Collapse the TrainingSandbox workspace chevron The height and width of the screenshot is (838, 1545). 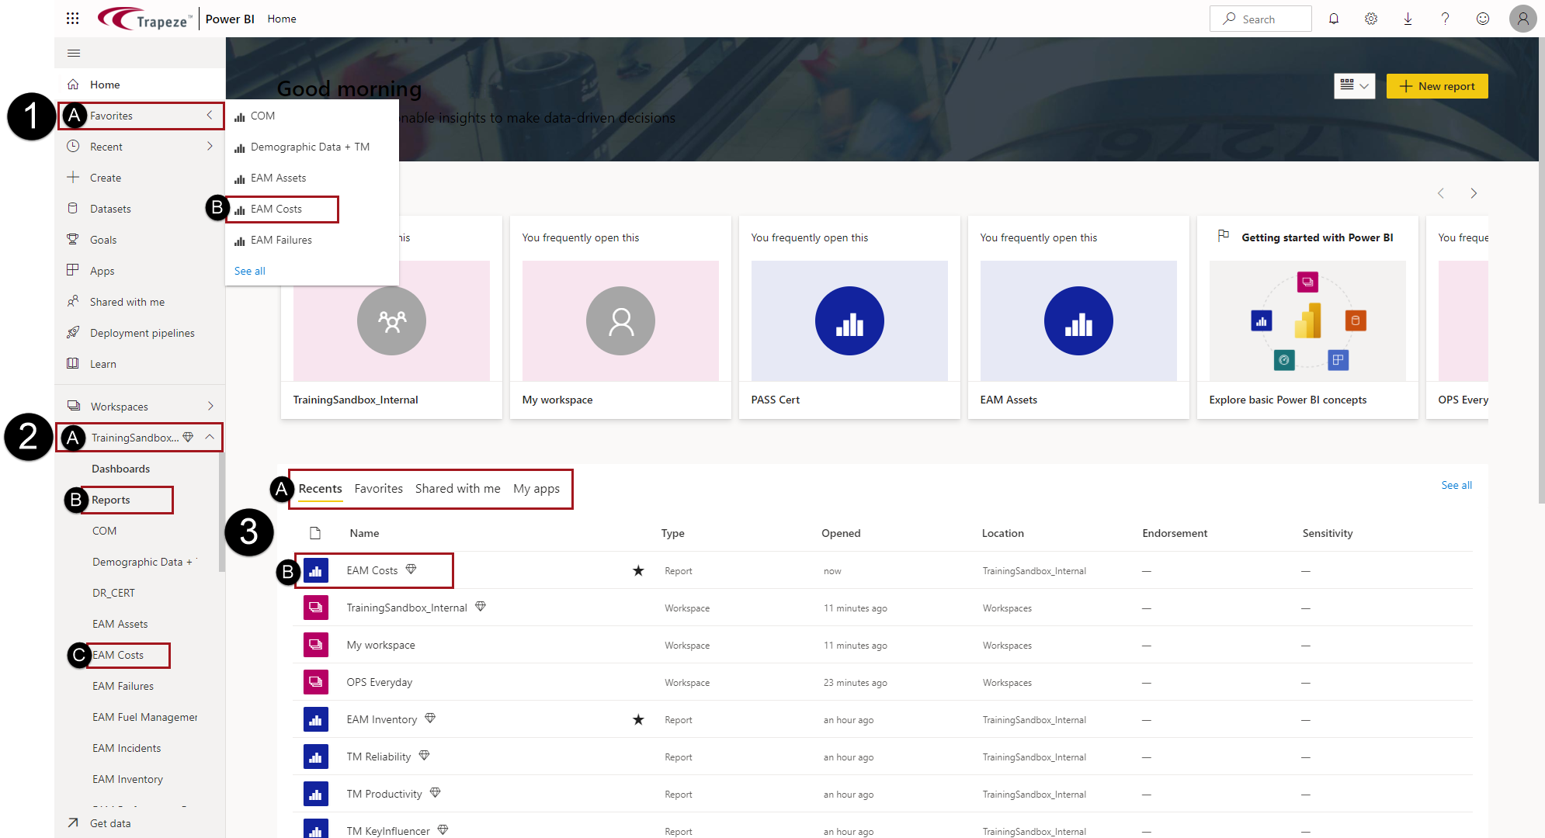pos(210,437)
